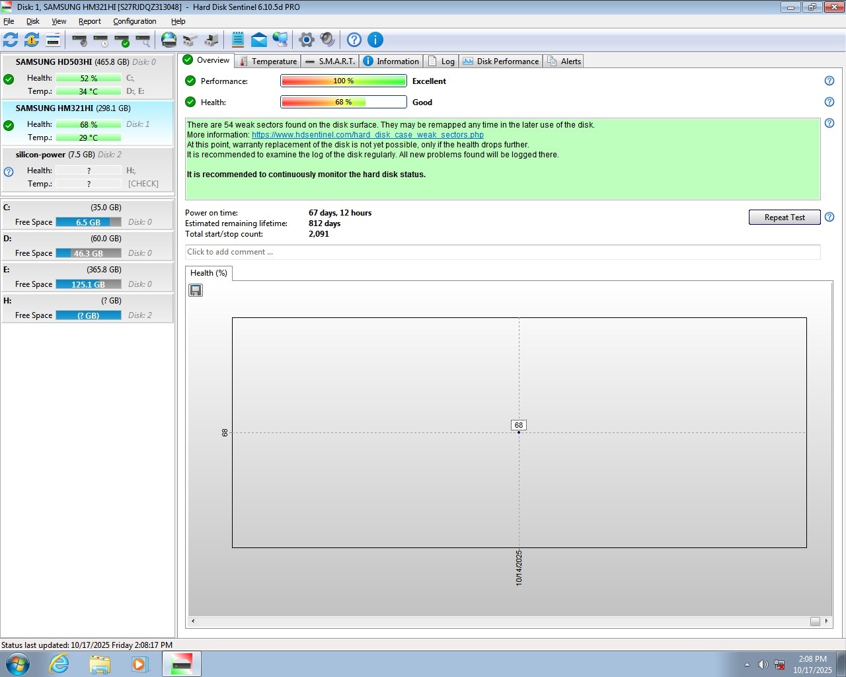Click the envelope email toolbar icon
Image resolution: width=846 pixels, height=677 pixels.
[259, 40]
